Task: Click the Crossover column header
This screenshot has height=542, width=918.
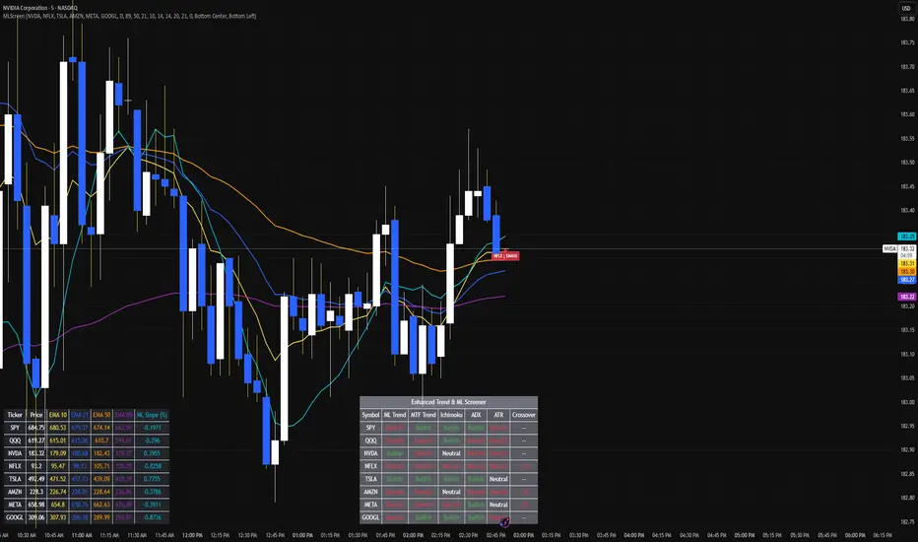Action: [523, 415]
